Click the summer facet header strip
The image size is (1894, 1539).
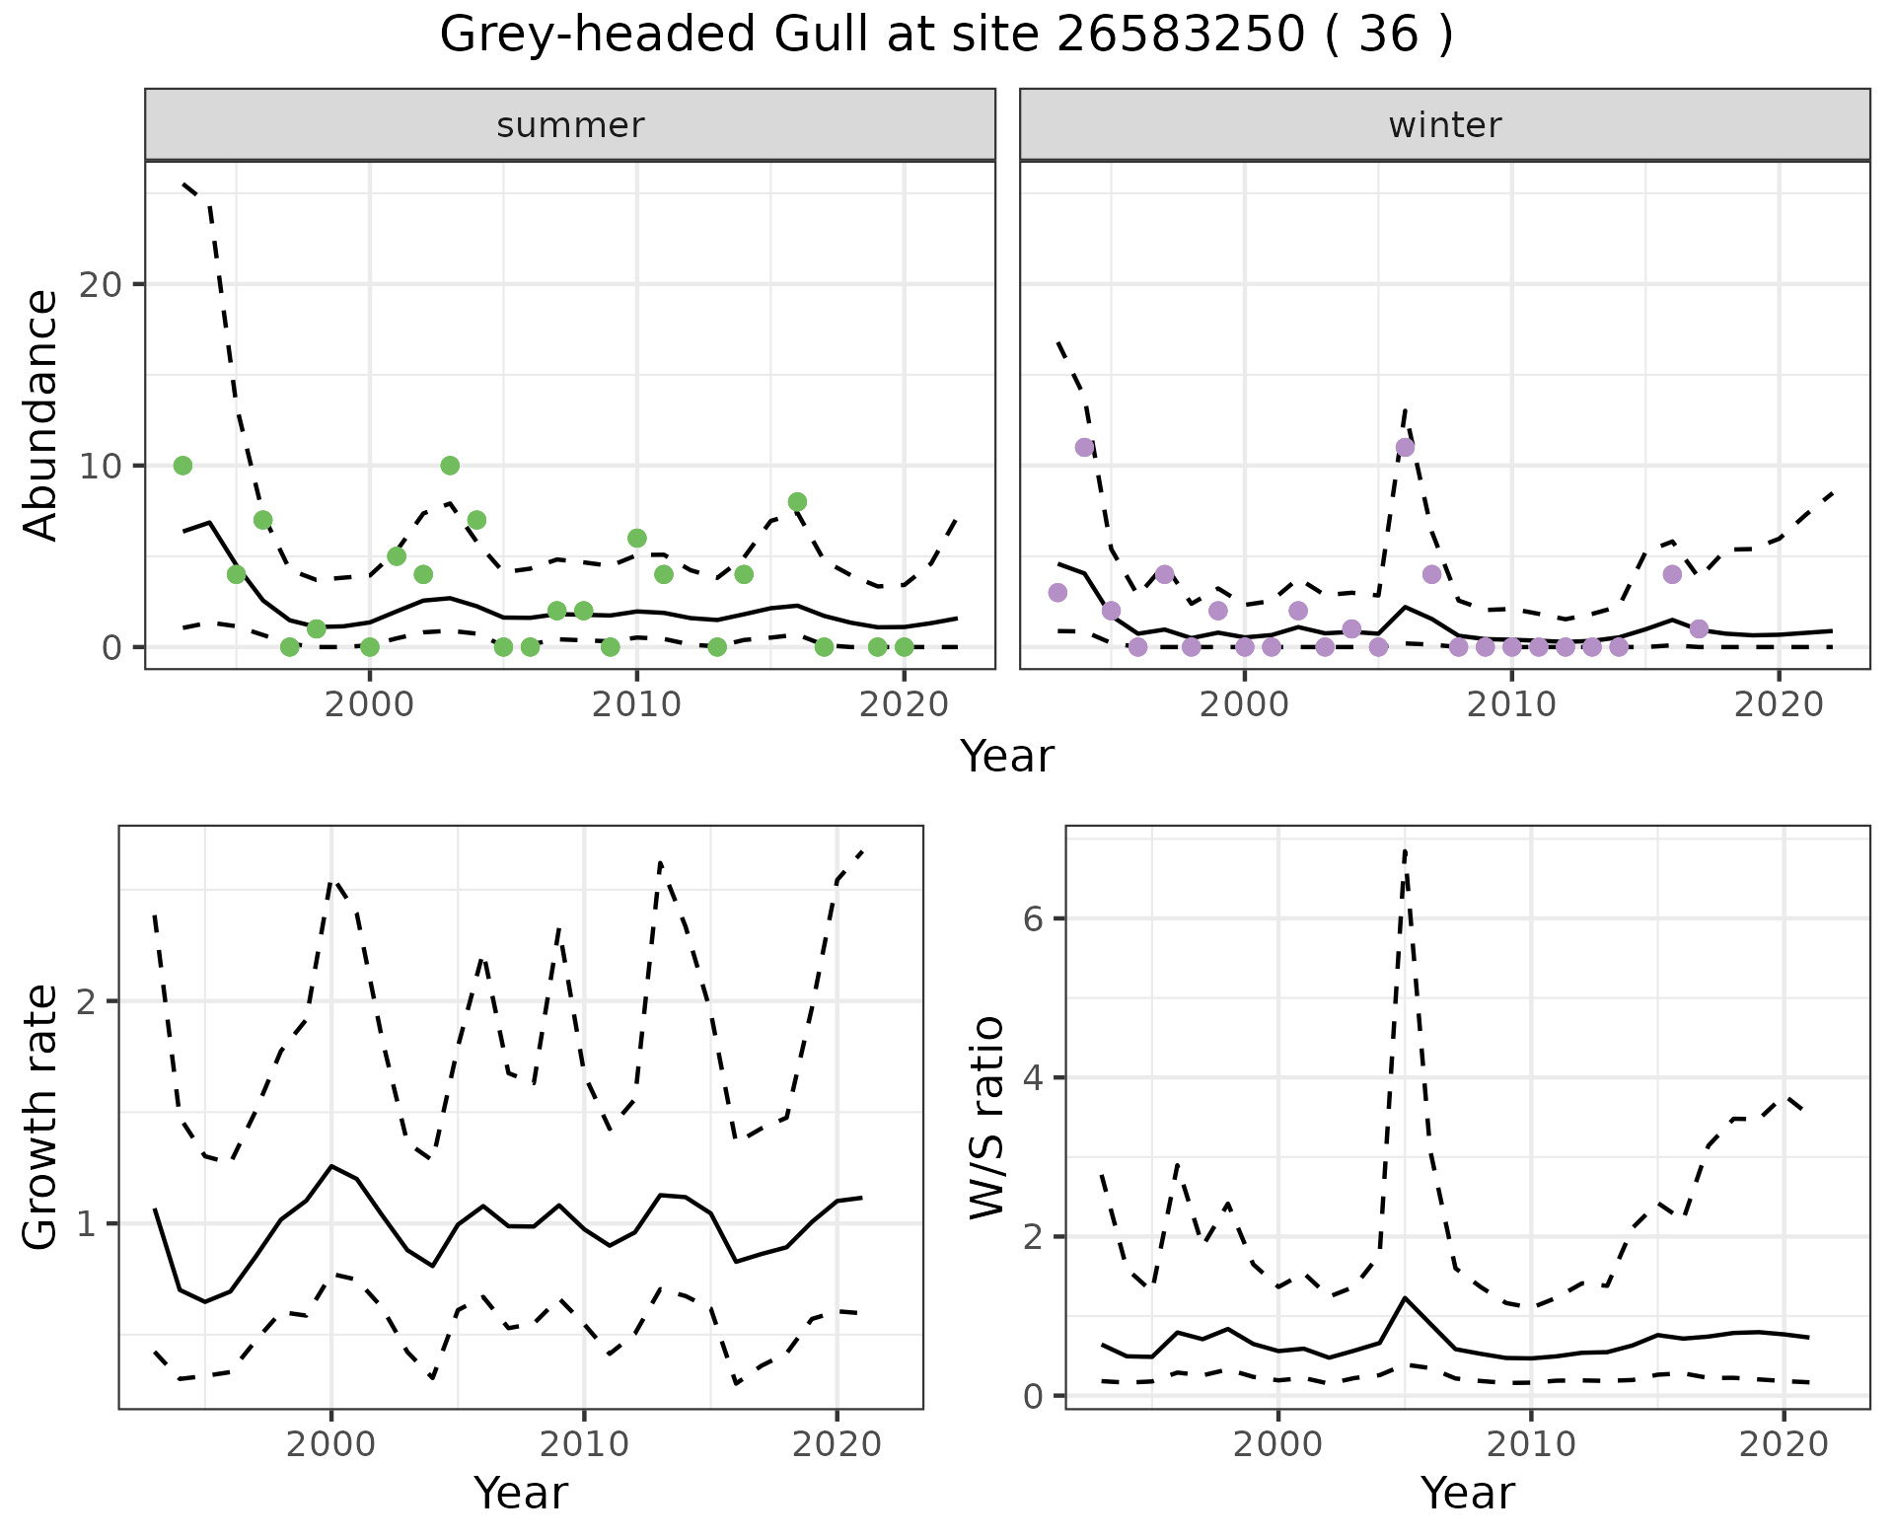[x=570, y=125]
